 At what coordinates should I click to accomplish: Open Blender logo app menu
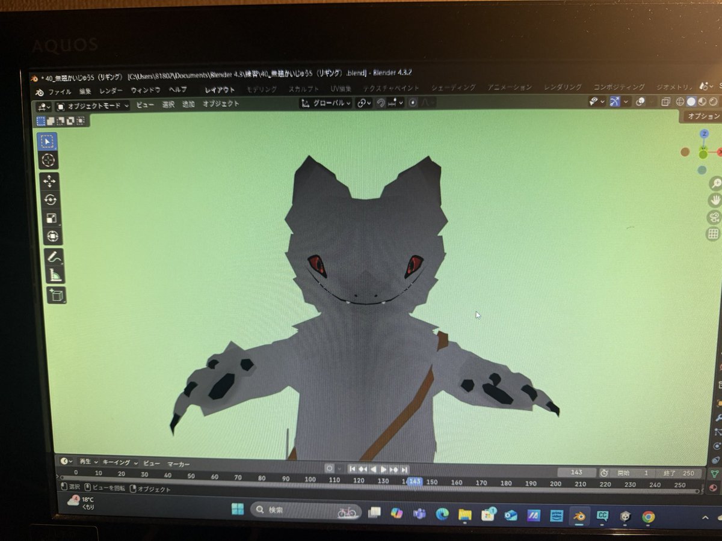coord(39,91)
